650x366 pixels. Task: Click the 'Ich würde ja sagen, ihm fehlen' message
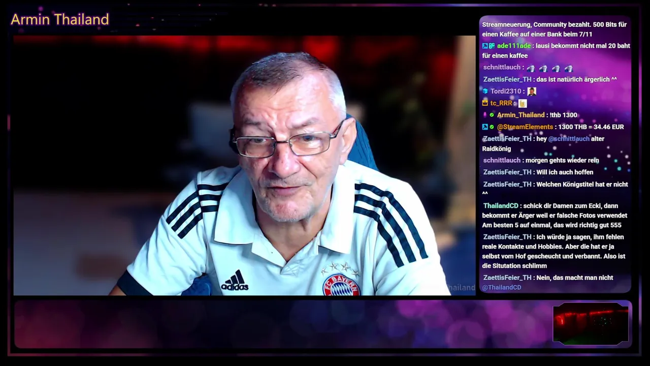554,251
